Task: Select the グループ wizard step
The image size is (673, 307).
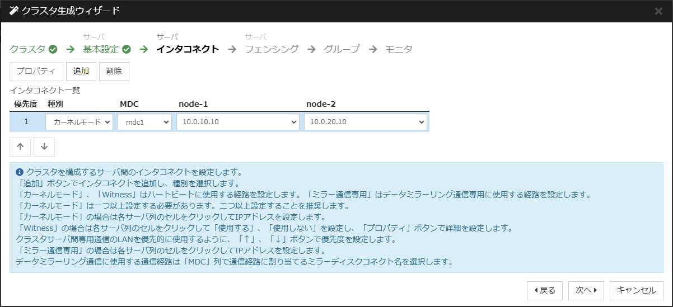Action: 342,49
